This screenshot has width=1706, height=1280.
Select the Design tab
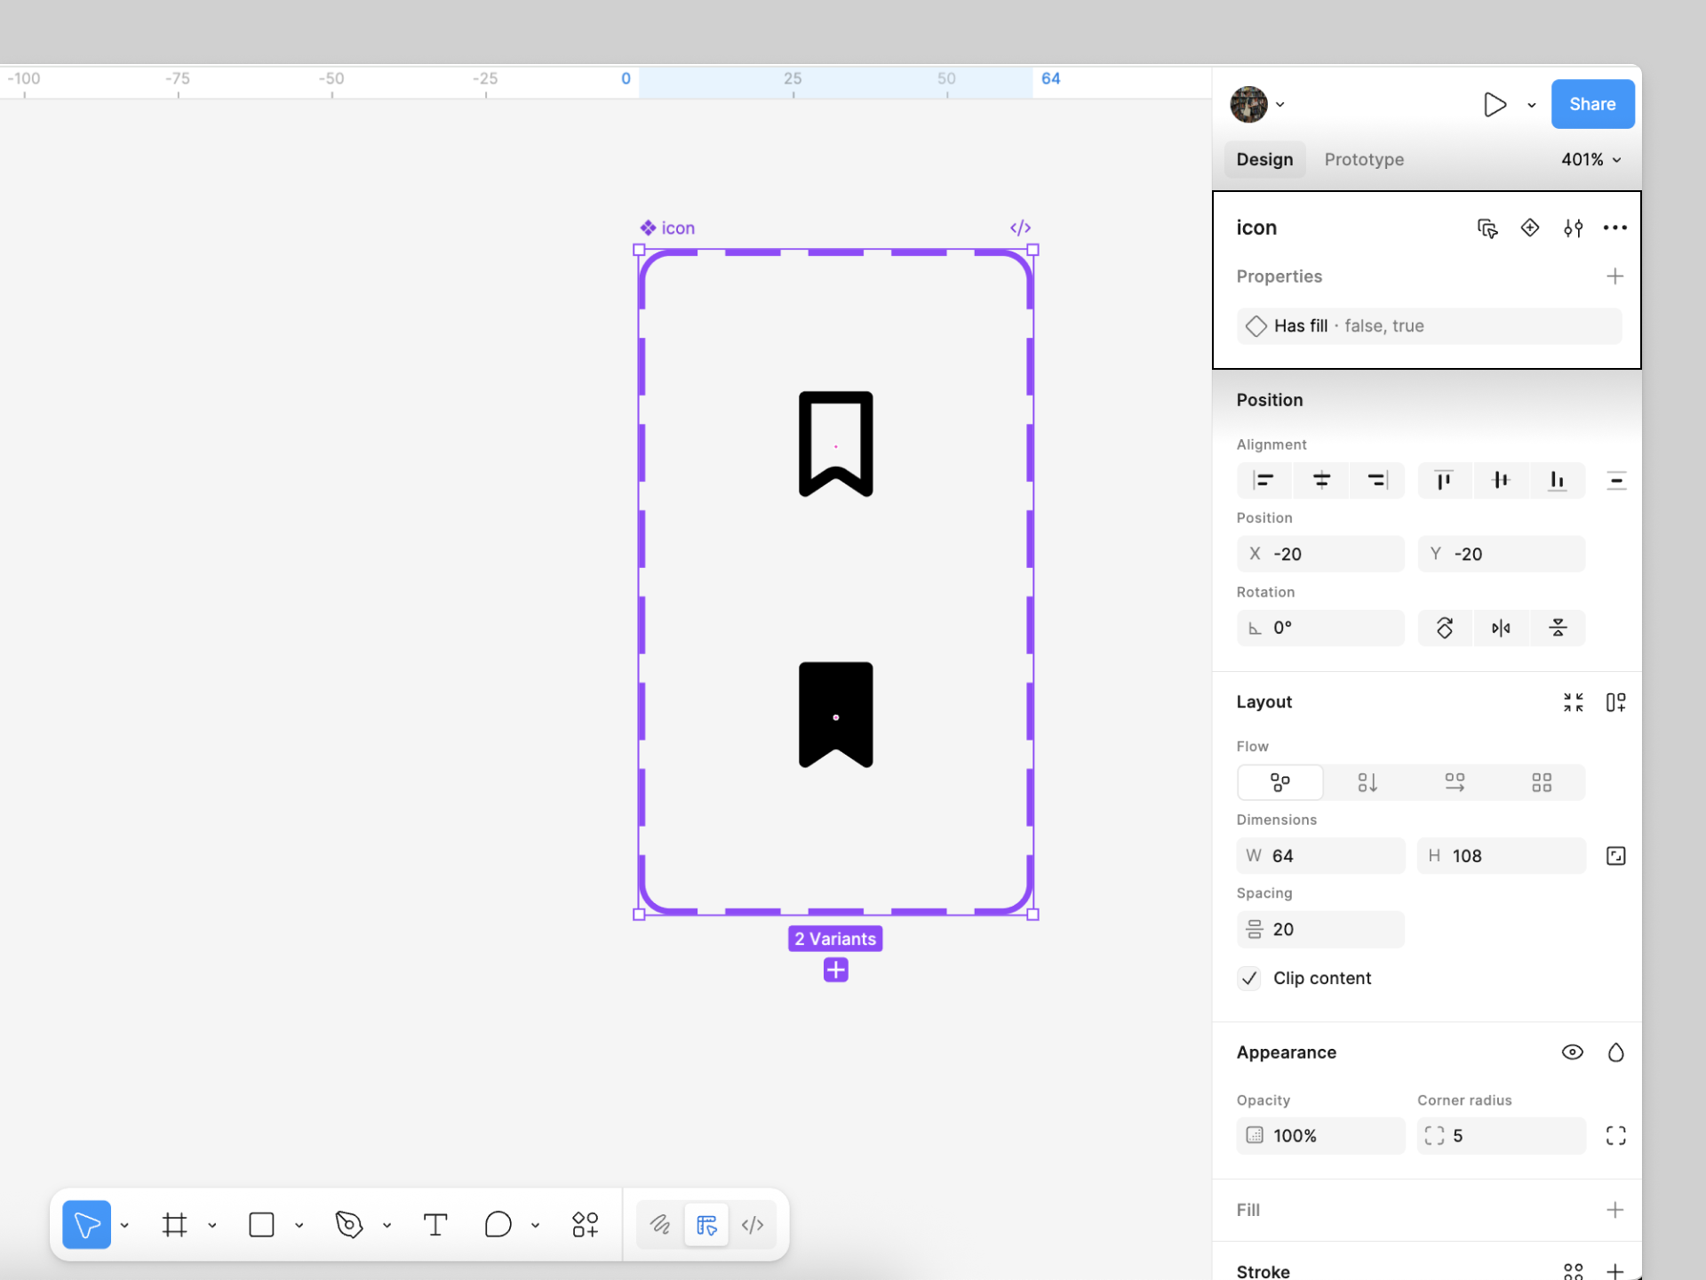[x=1264, y=160]
